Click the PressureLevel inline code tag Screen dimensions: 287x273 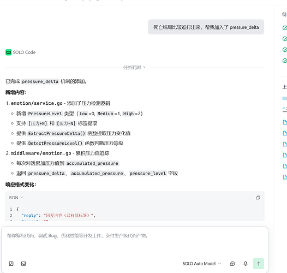[x=45, y=114]
